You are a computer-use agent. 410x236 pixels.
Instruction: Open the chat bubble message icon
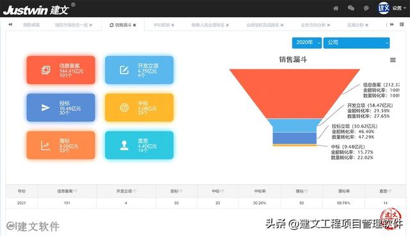click(366, 8)
